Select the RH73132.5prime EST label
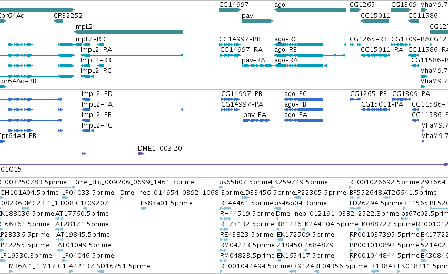 [x=247, y=225]
